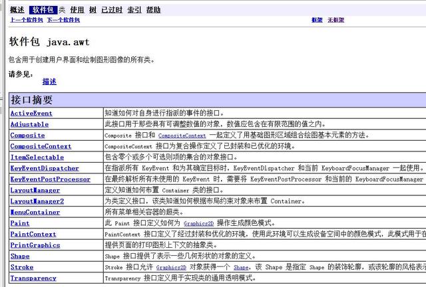This screenshot has width=426, height=287.
Task: Open the 使用 navigation tab
Action: point(77,10)
